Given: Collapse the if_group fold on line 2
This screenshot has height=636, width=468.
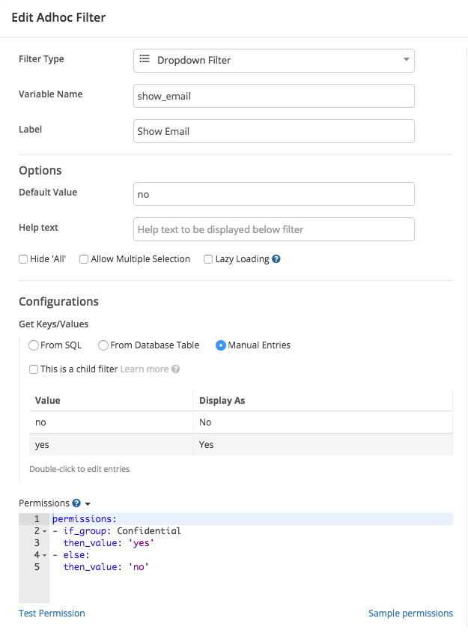Looking at the screenshot, I should (43, 530).
